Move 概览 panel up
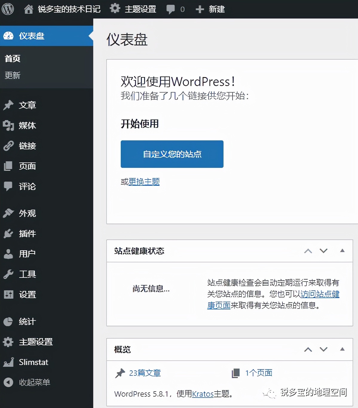 coord(308,349)
